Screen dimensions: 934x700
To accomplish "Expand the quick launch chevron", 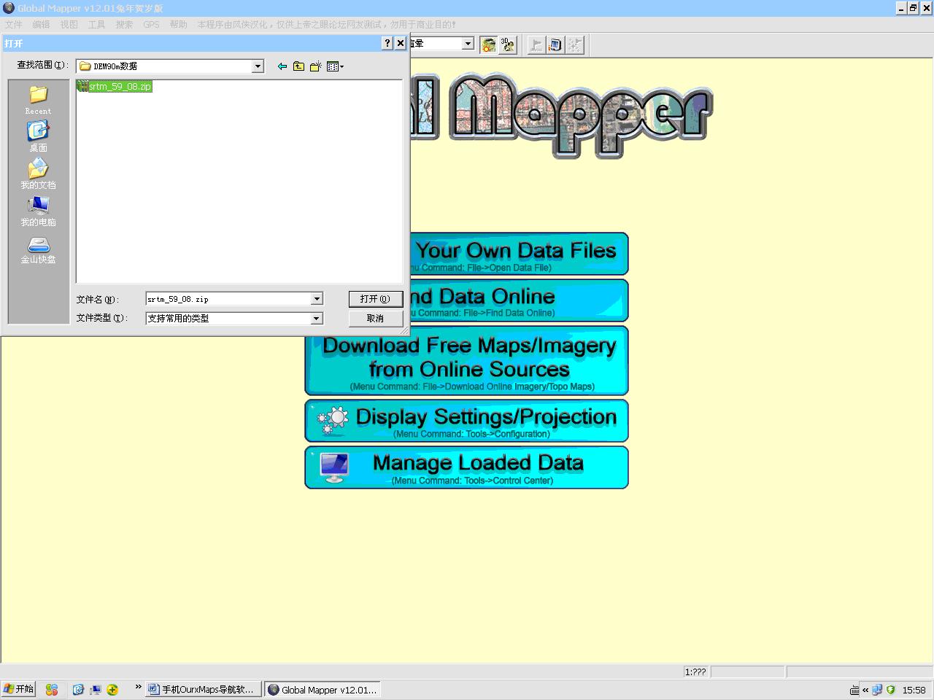I will (138, 687).
